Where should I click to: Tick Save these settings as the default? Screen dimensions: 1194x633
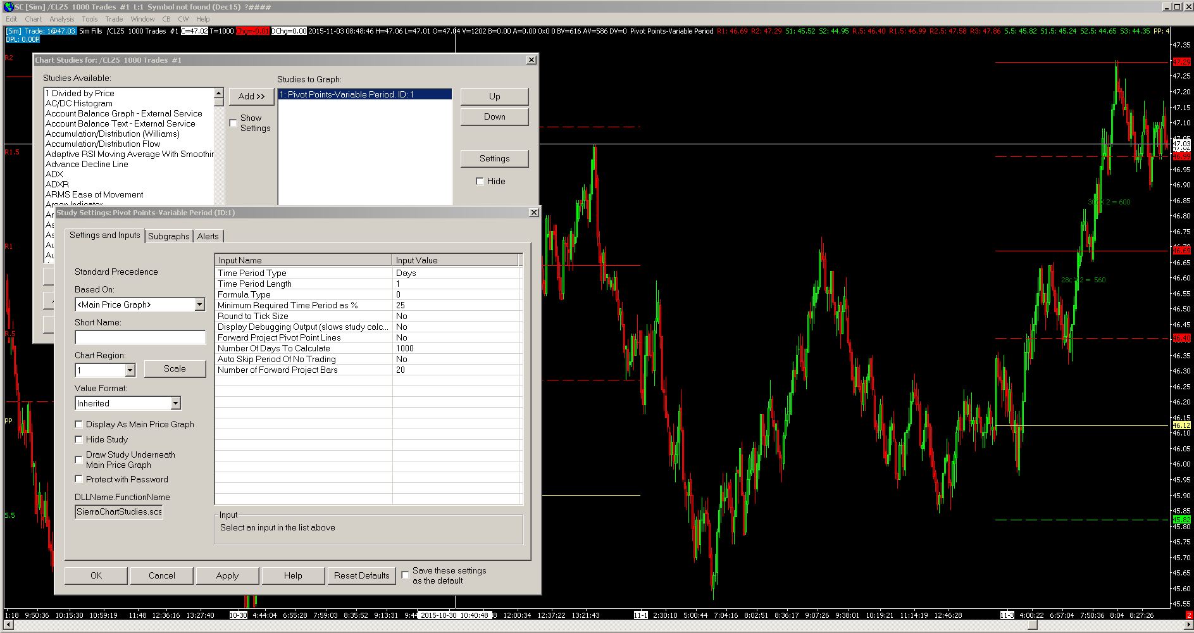[x=406, y=575]
